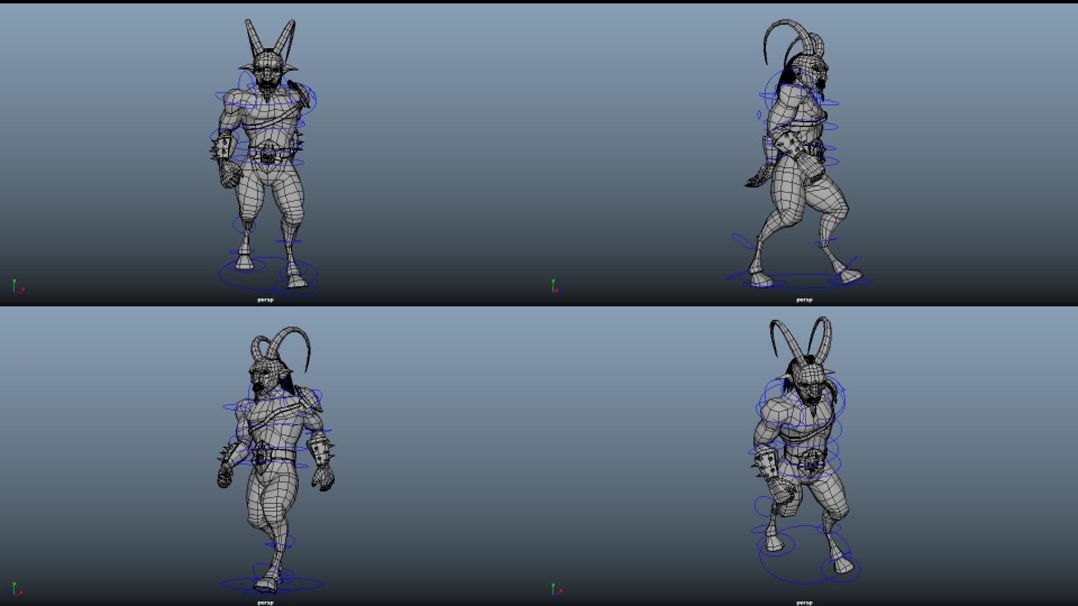Click the persp label under the top-right viewport
This screenshot has width=1078, height=606.
pyautogui.click(x=805, y=300)
